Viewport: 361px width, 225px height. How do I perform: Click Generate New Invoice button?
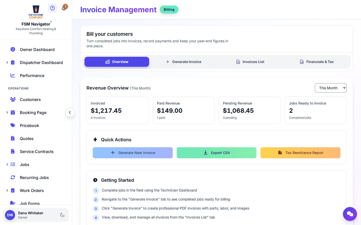pos(133,153)
